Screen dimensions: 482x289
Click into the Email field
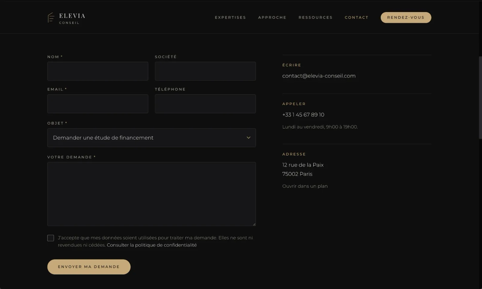98,104
